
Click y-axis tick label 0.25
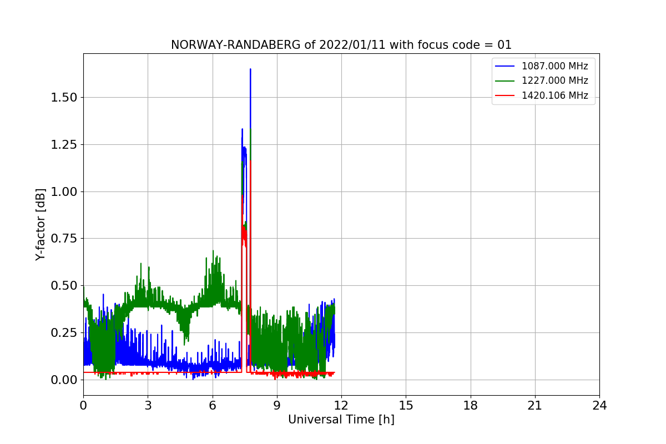tap(63, 332)
